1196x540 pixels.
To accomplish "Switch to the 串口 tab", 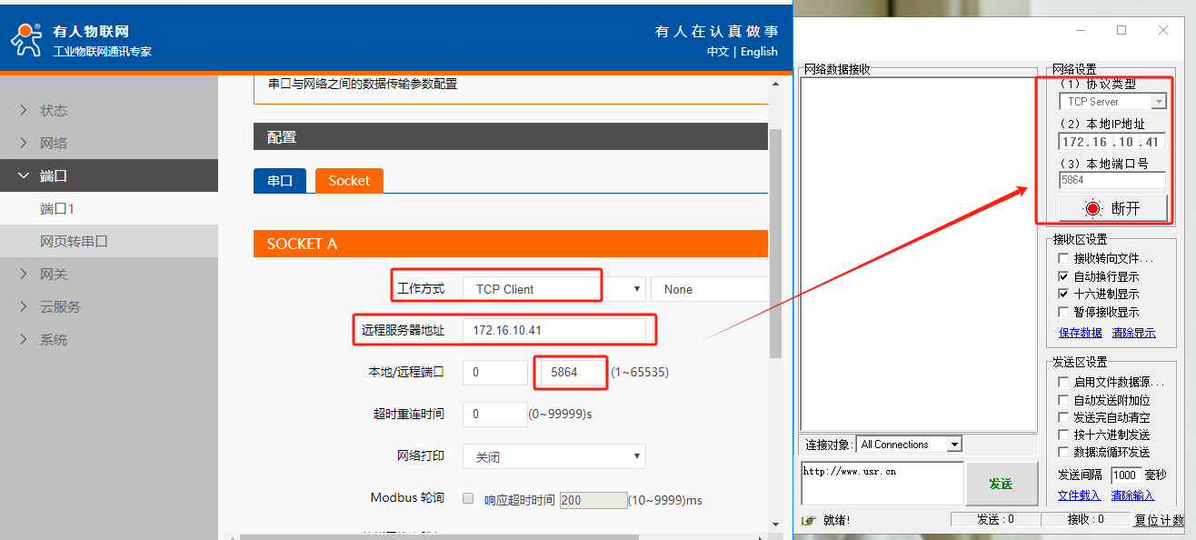I will click(280, 180).
